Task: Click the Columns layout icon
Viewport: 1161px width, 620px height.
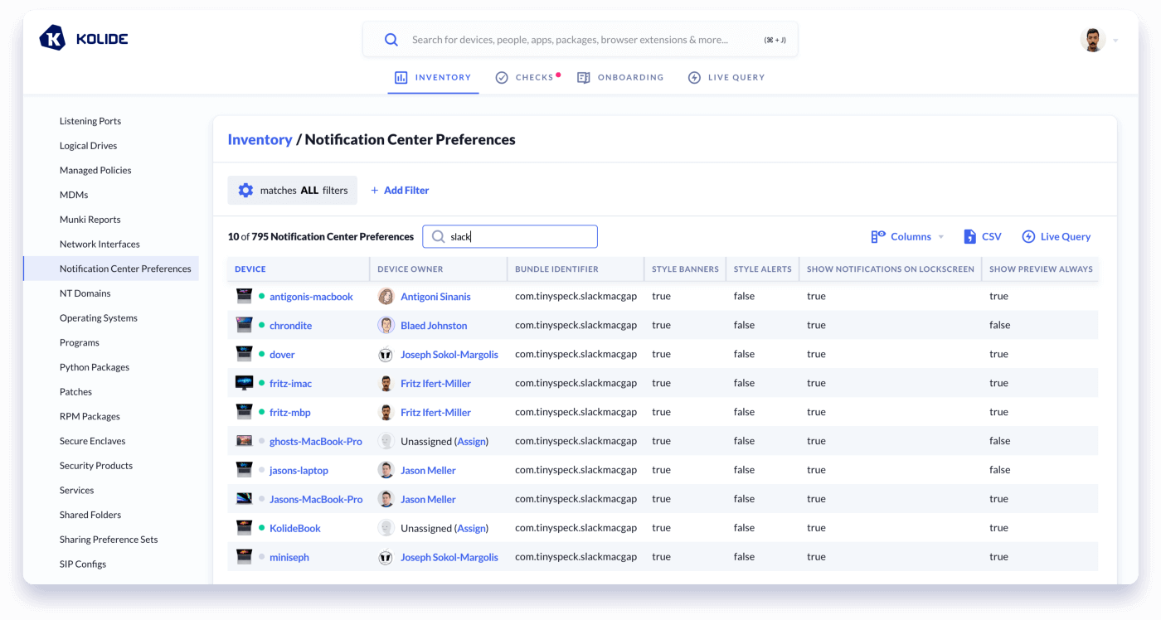Action: point(878,237)
